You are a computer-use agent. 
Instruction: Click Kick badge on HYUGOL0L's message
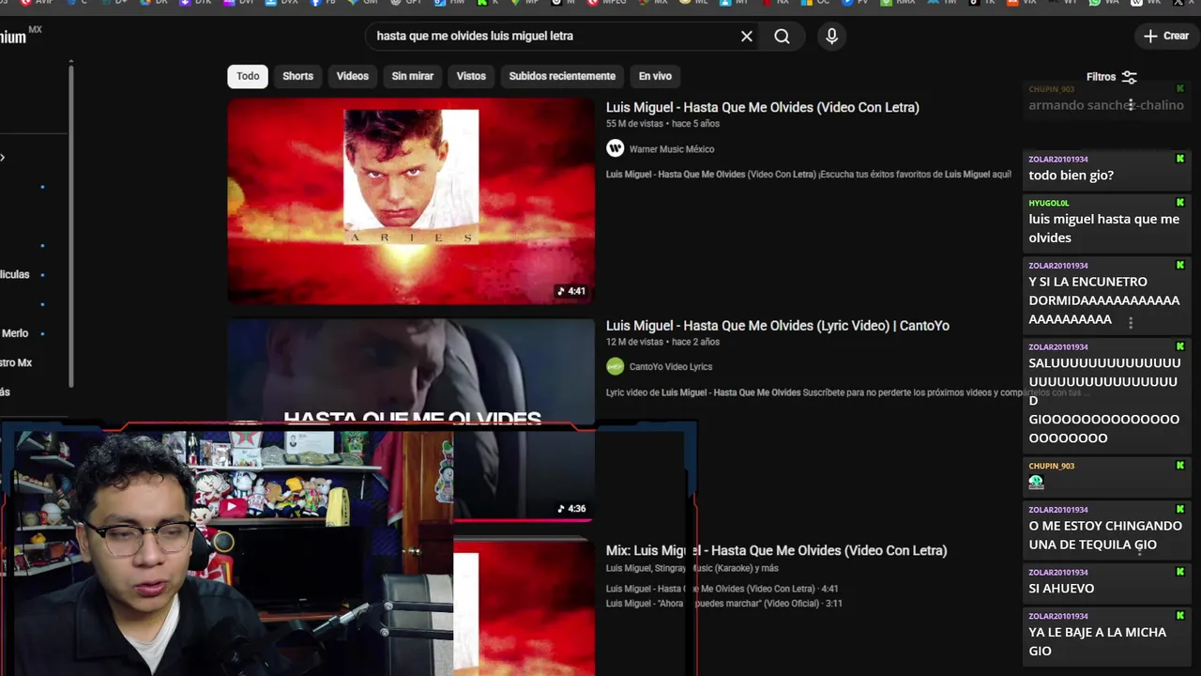[1179, 203]
